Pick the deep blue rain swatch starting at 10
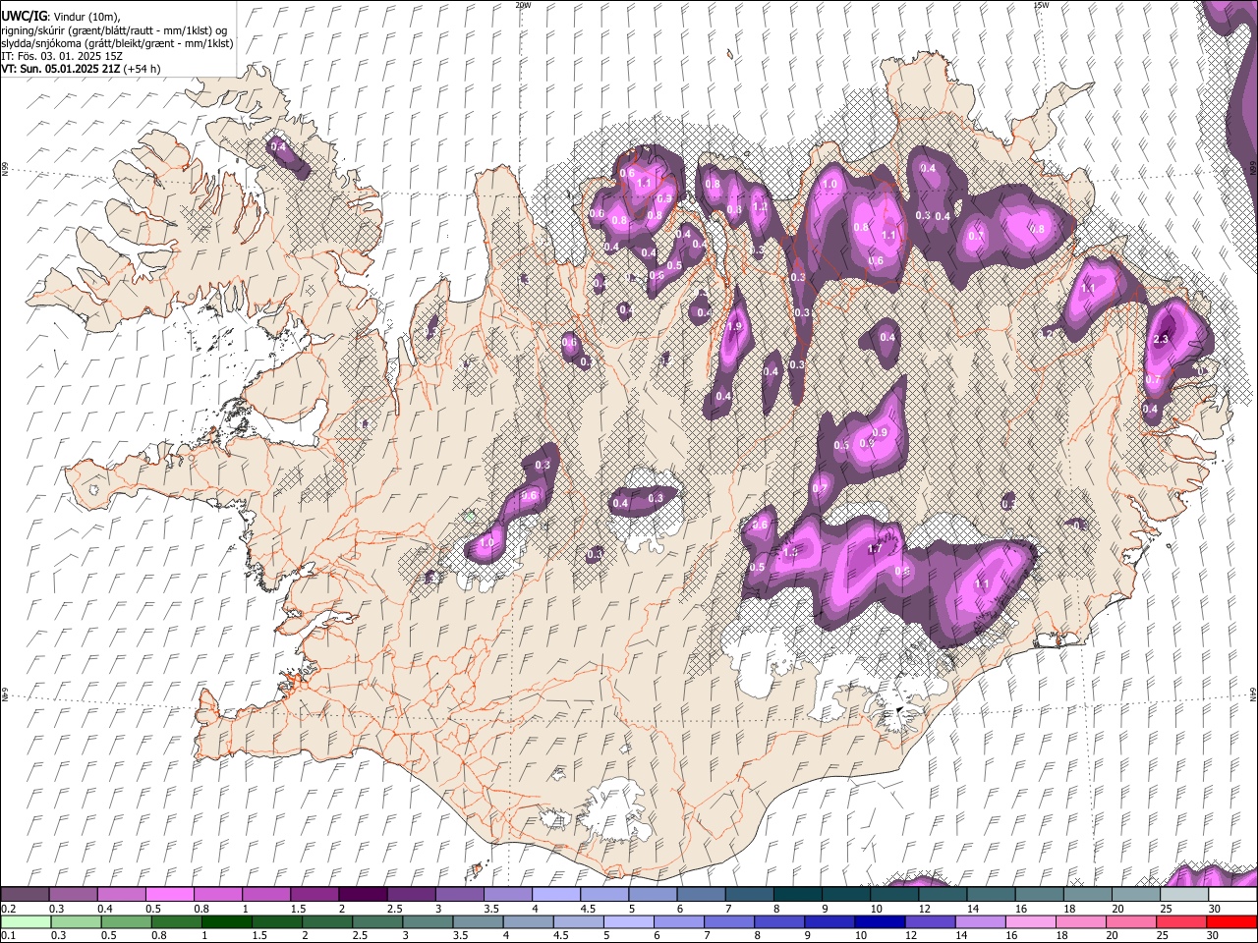The width and height of the screenshot is (1258, 943). [x=880, y=921]
